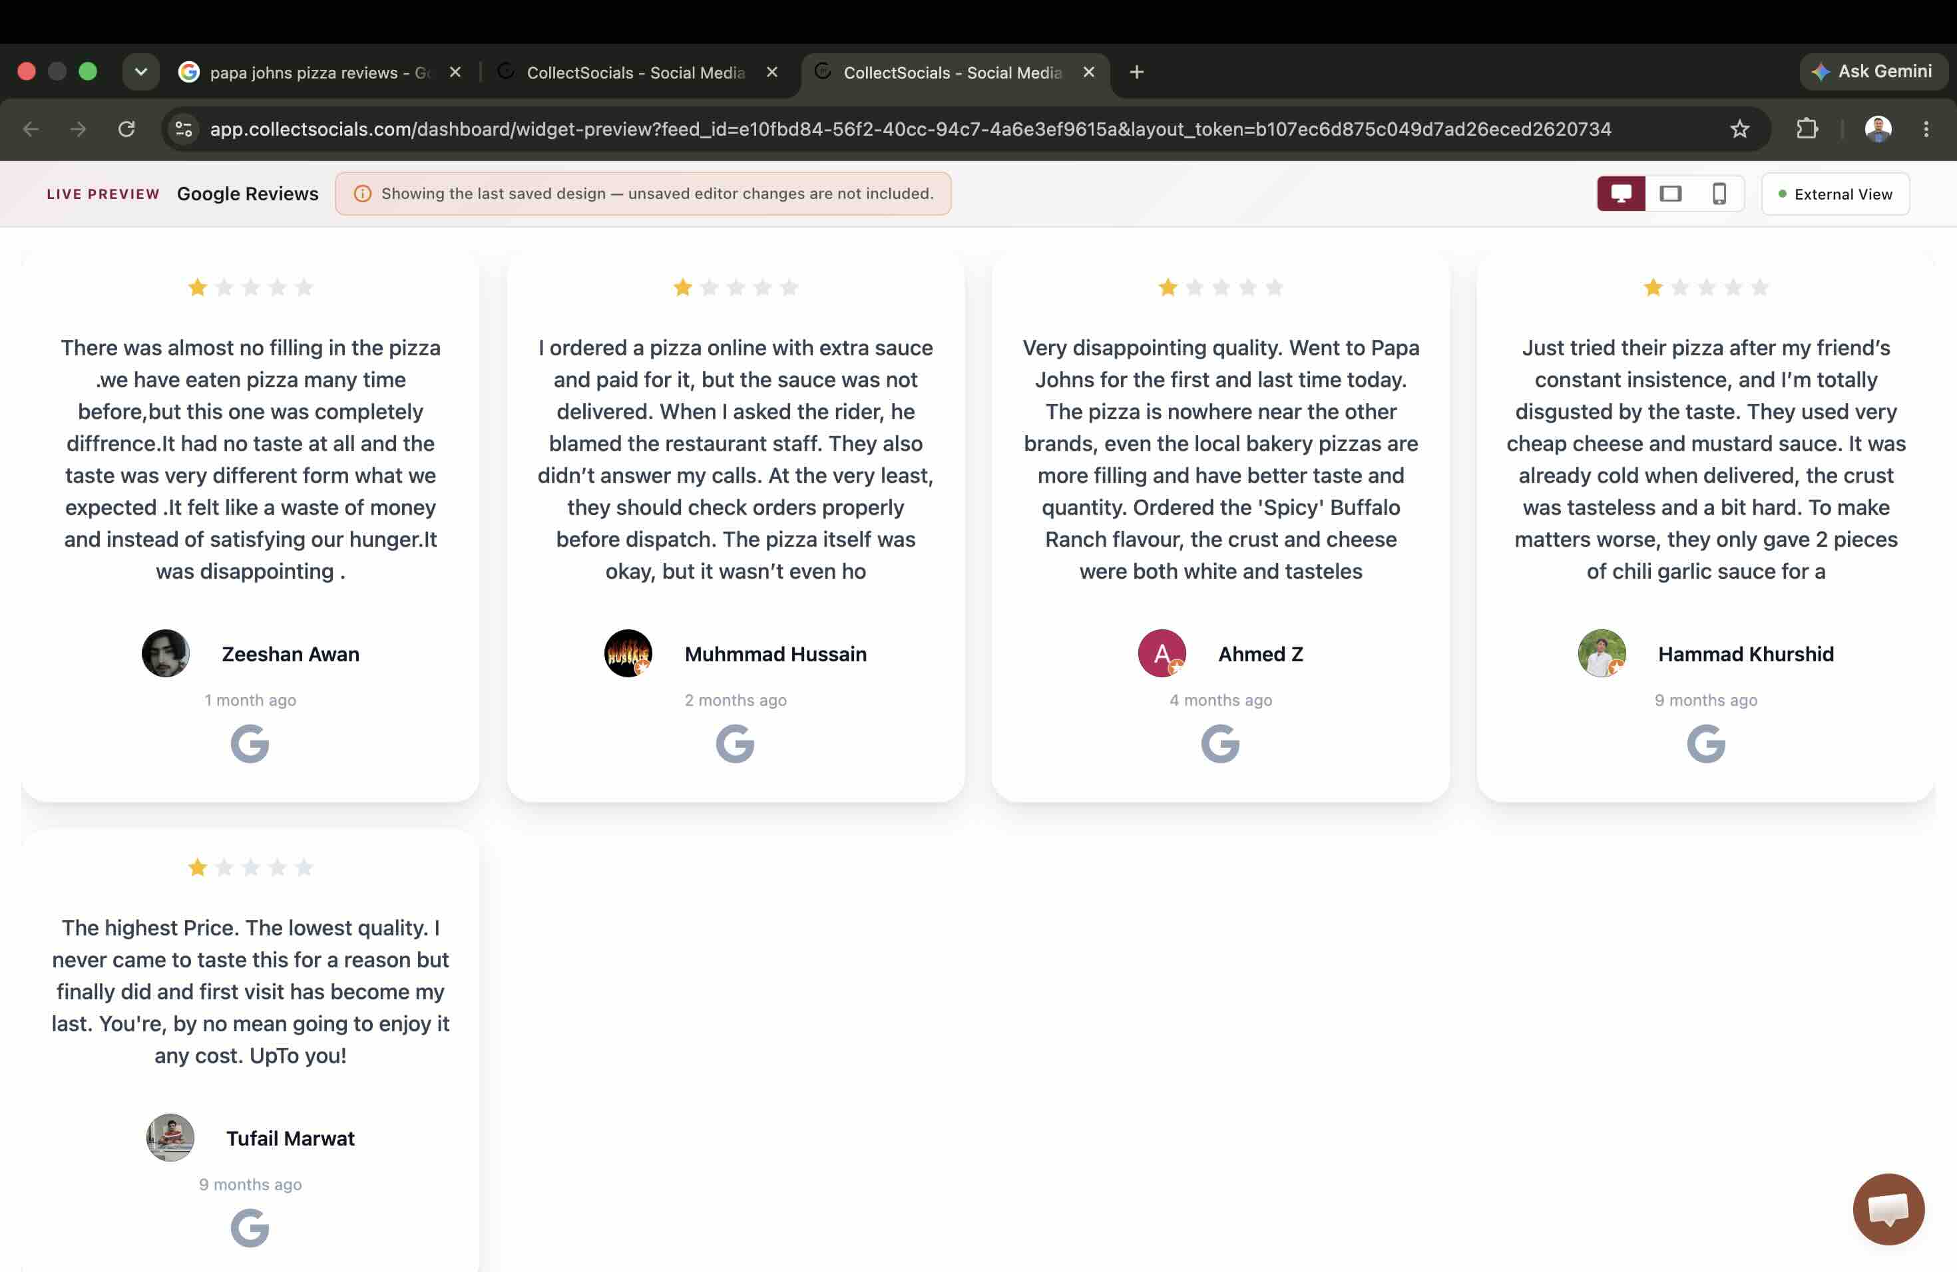Click the 'Showing the last saved design' notice text
Screen dimensions: 1957x1272
[657, 194]
